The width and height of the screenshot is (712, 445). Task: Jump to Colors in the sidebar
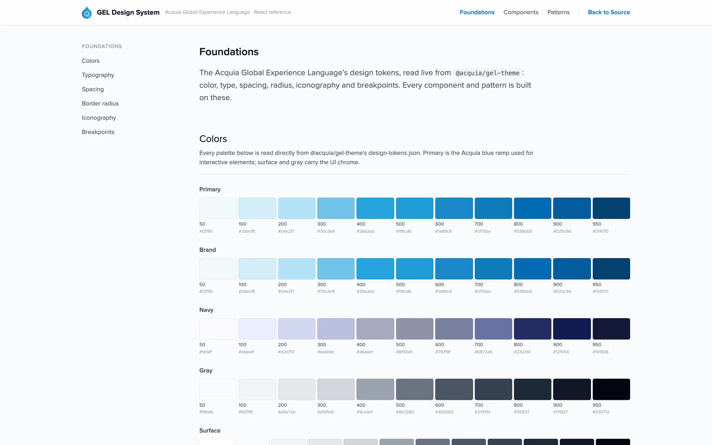90,61
